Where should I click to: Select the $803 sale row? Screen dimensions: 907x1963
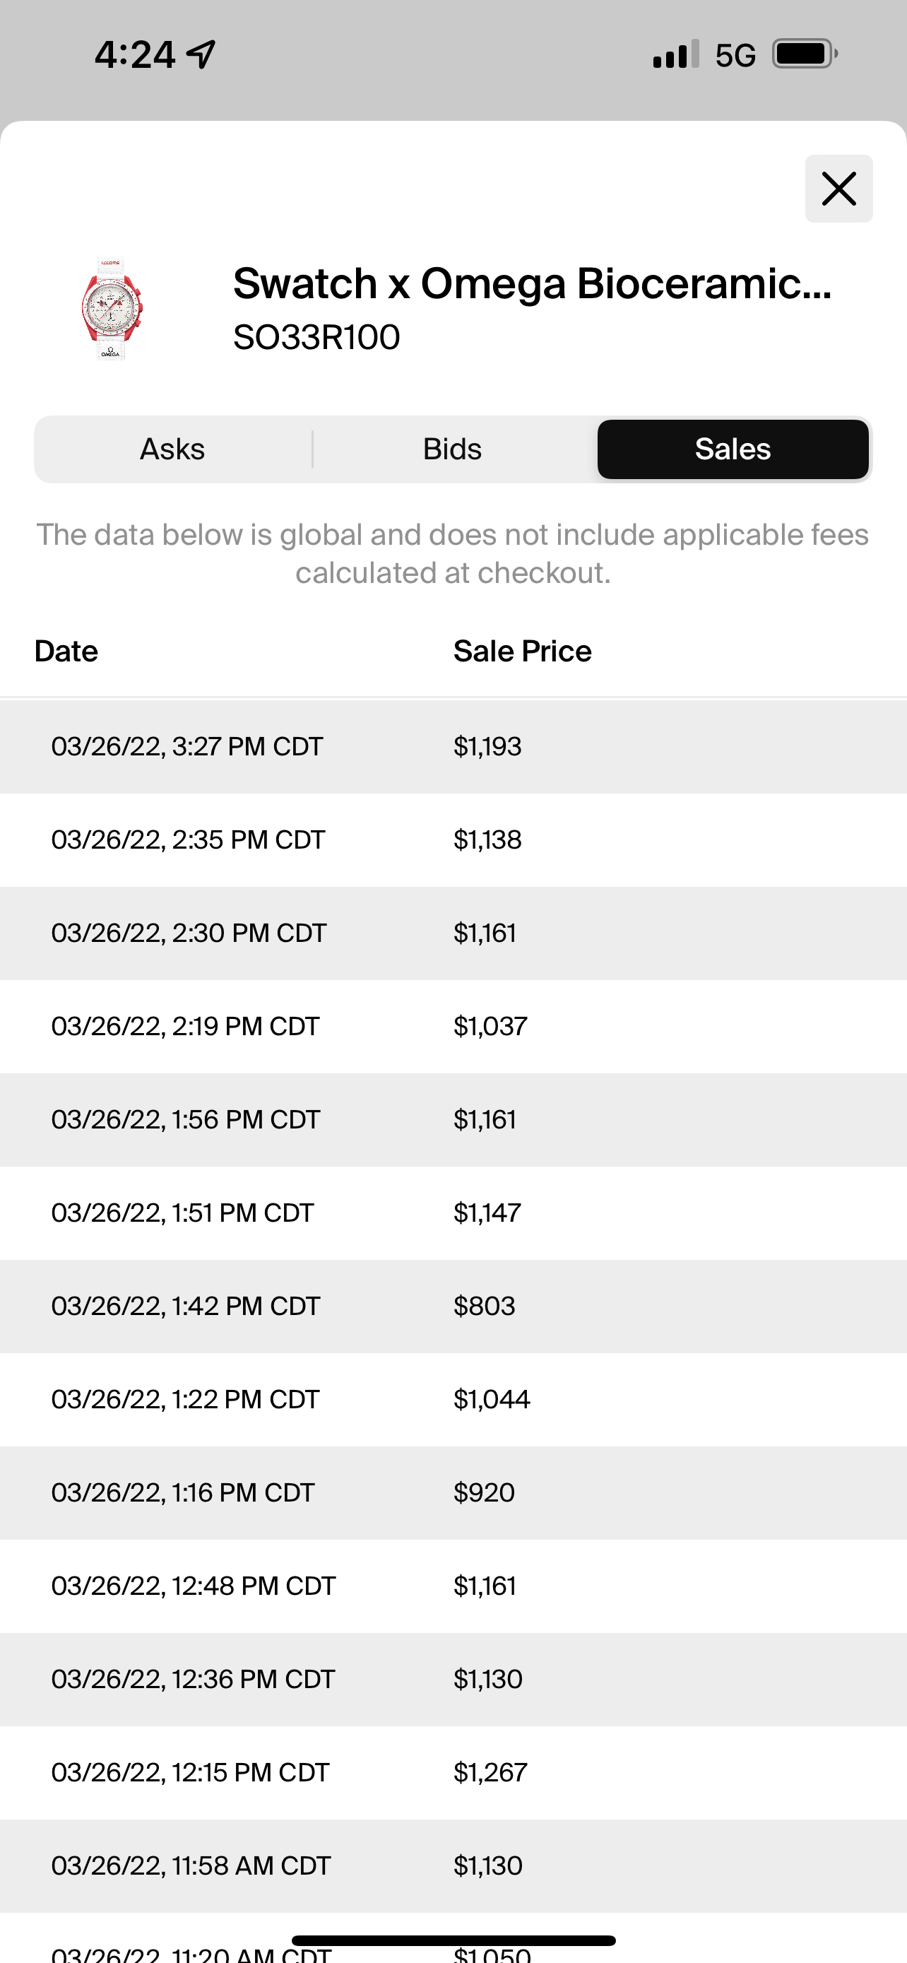(453, 1306)
